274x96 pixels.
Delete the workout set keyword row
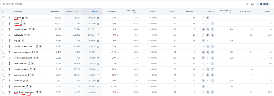tap(9, 86)
